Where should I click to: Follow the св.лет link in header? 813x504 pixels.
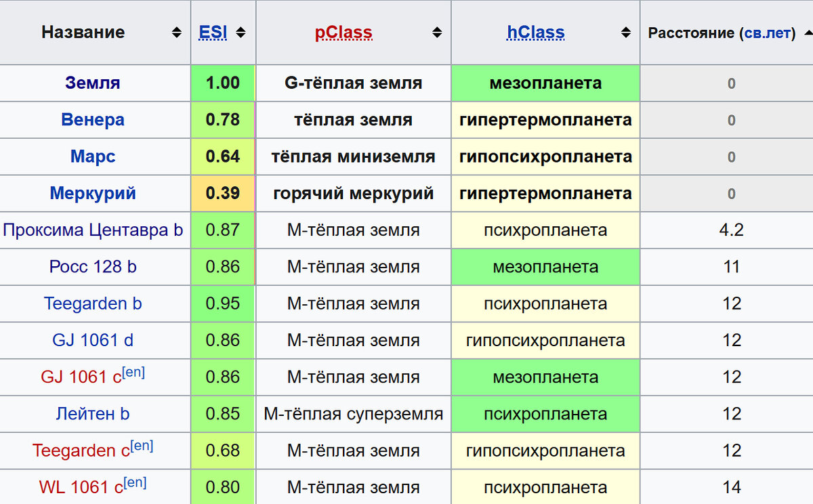pos(767,33)
